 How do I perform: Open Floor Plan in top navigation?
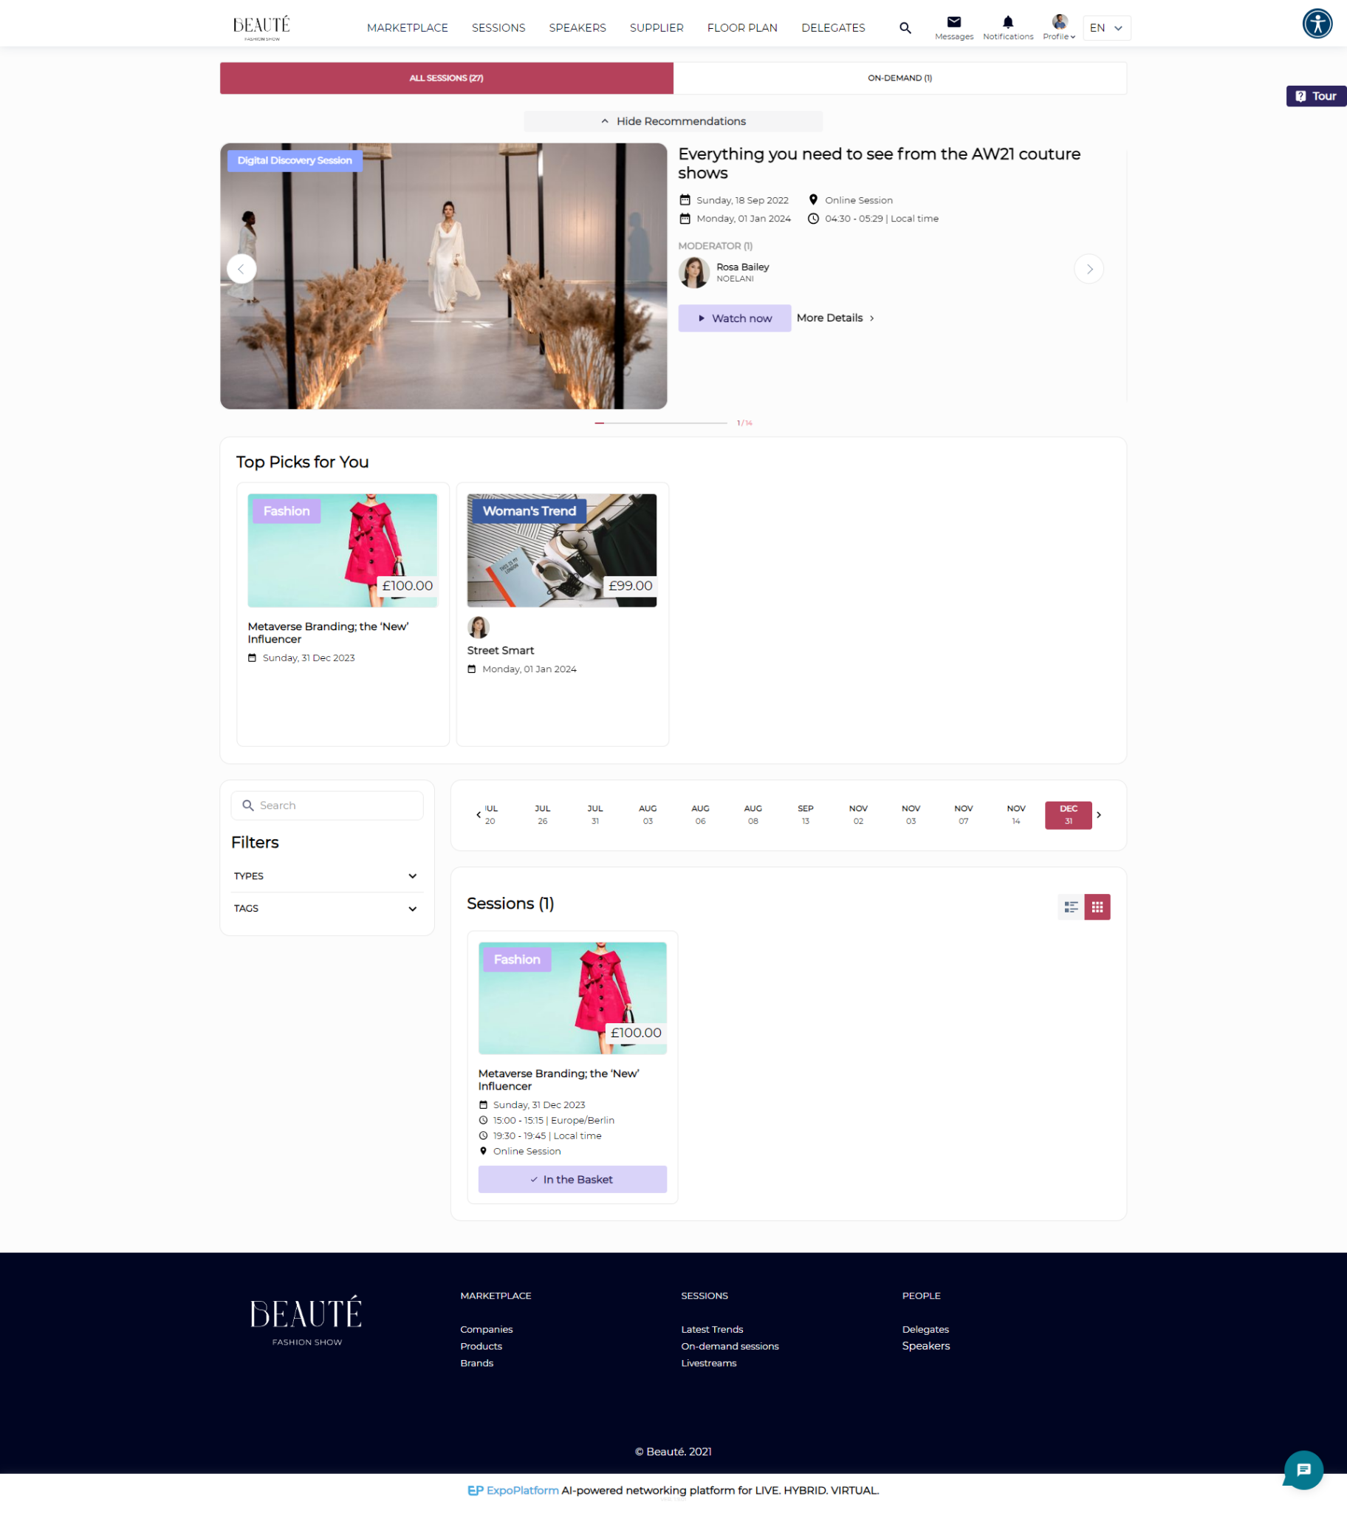pyautogui.click(x=742, y=28)
